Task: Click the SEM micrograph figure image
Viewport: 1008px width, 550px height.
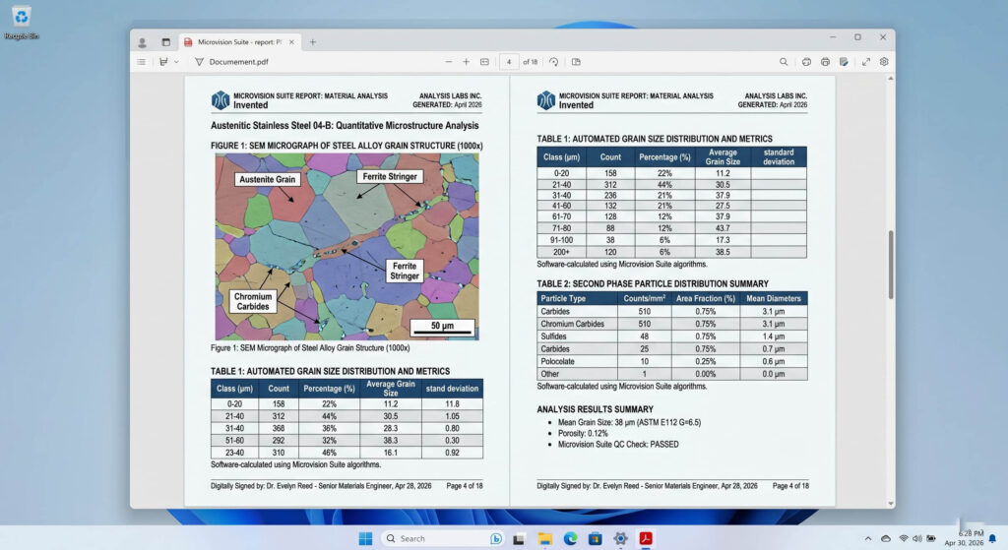Action: tap(347, 247)
